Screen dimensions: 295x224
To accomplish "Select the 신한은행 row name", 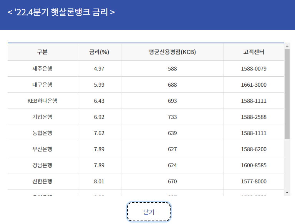I will coord(42,181).
